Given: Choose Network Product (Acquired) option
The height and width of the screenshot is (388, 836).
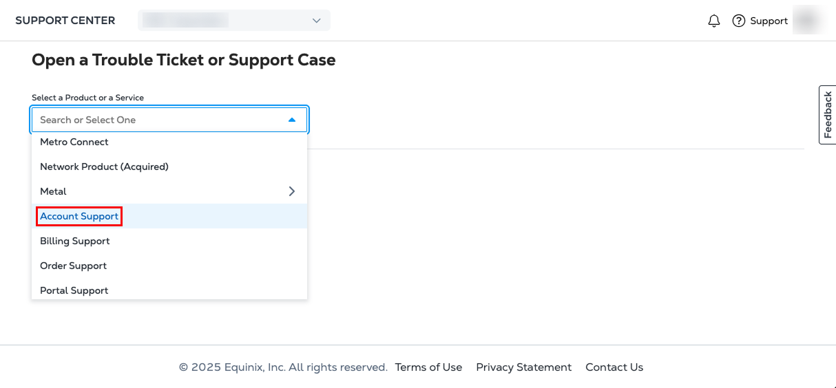Looking at the screenshot, I should (x=104, y=166).
